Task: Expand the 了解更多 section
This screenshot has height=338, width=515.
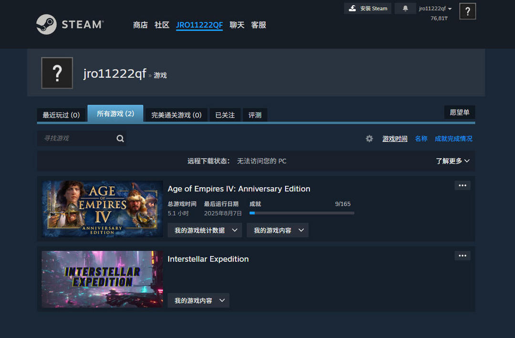Action: pos(452,161)
